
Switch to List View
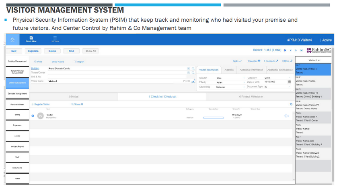[55, 39]
